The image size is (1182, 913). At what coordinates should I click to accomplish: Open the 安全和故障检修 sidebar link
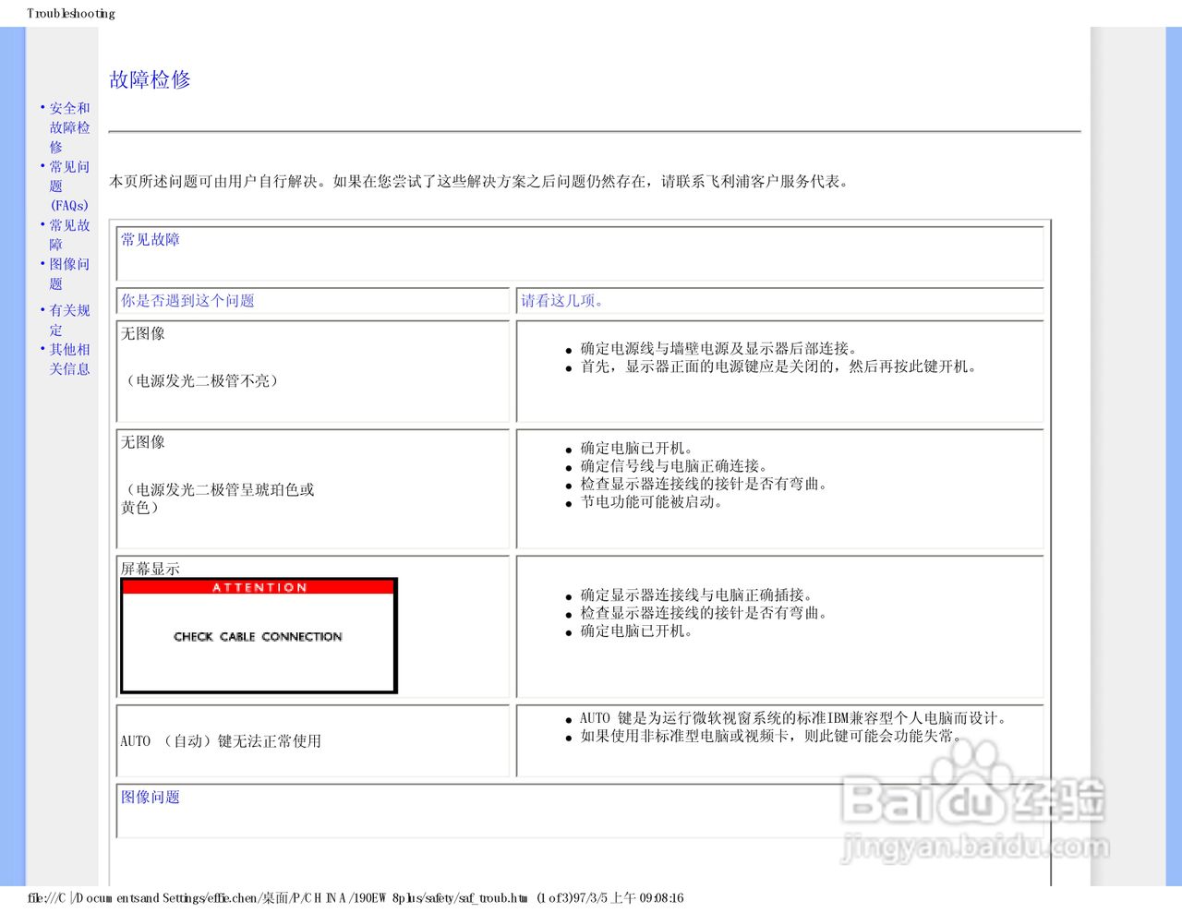tap(69, 127)
